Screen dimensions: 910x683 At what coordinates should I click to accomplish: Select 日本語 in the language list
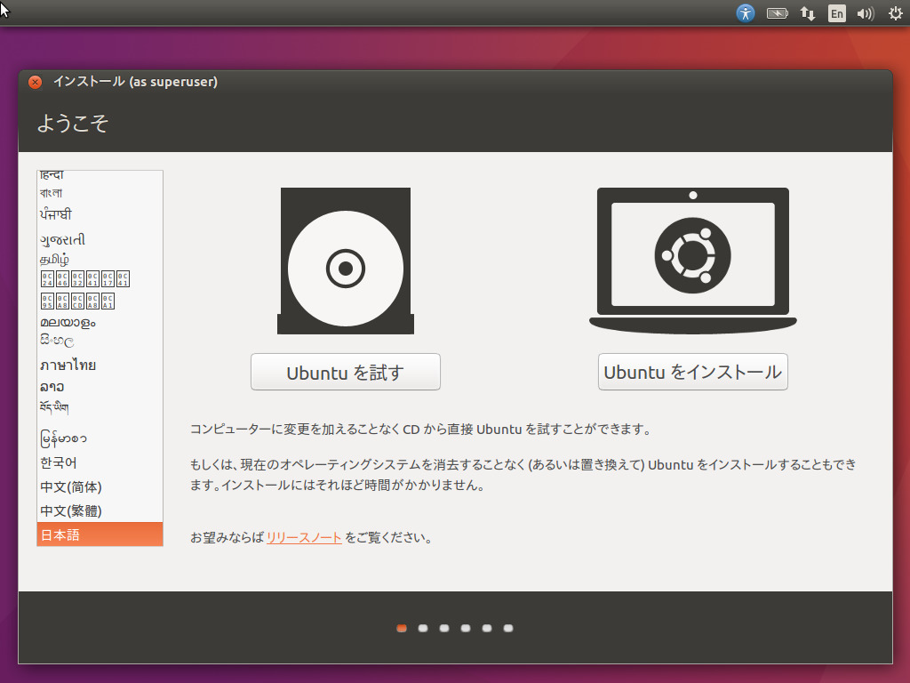click(x=100, y=534)
